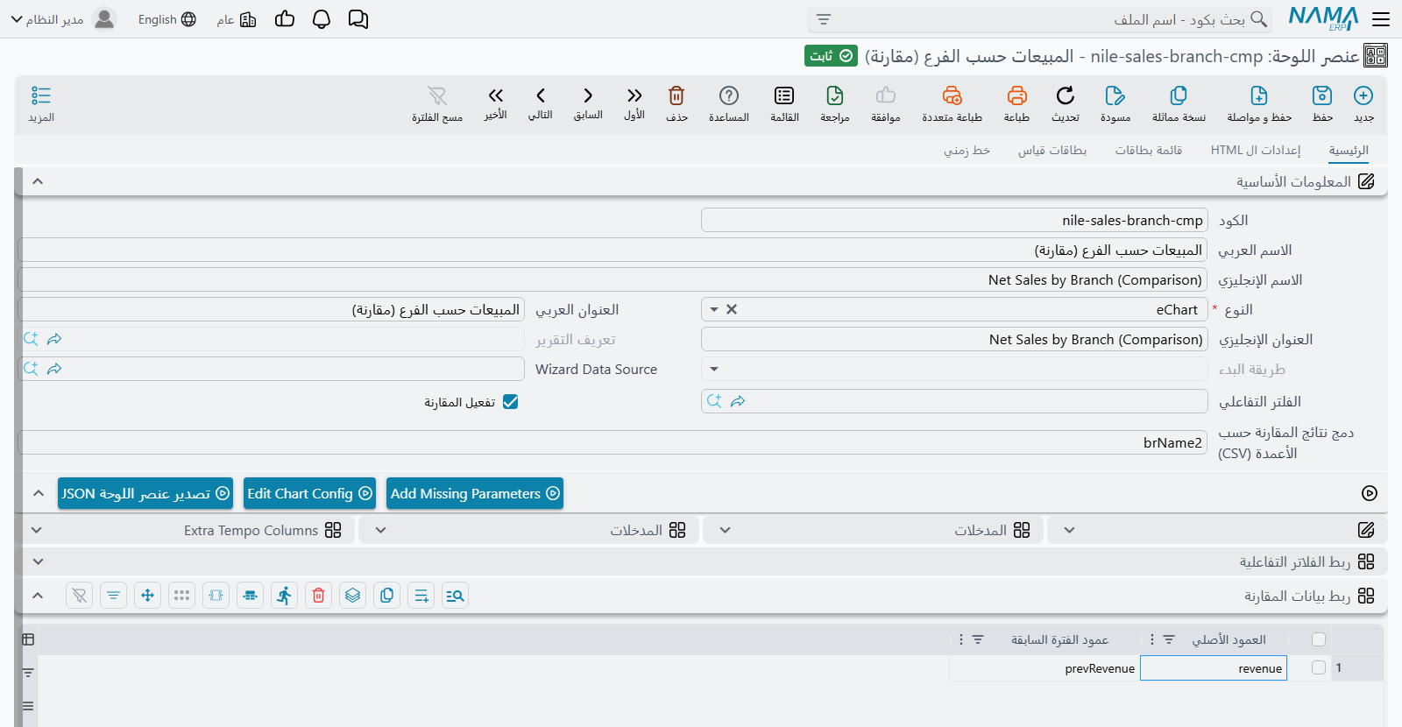Expand the ربط الفلاتر التفاعلية section
Screen dimensions: 1402x727
(38, 561)
